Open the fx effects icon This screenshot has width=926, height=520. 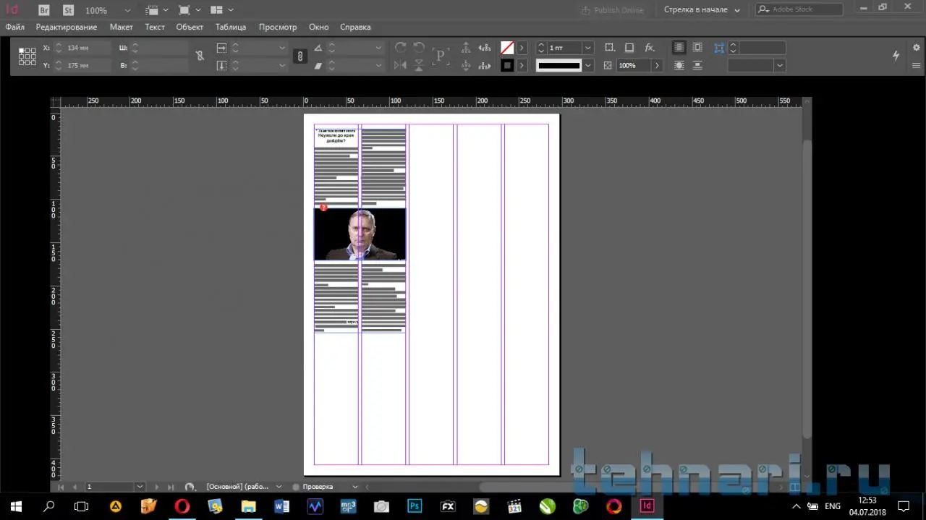point(650,48)
